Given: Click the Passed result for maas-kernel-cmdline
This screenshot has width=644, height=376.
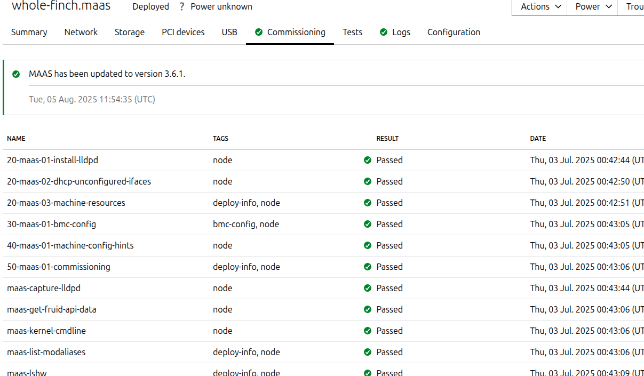Looking at the screenshot, I should click(389, 331).
